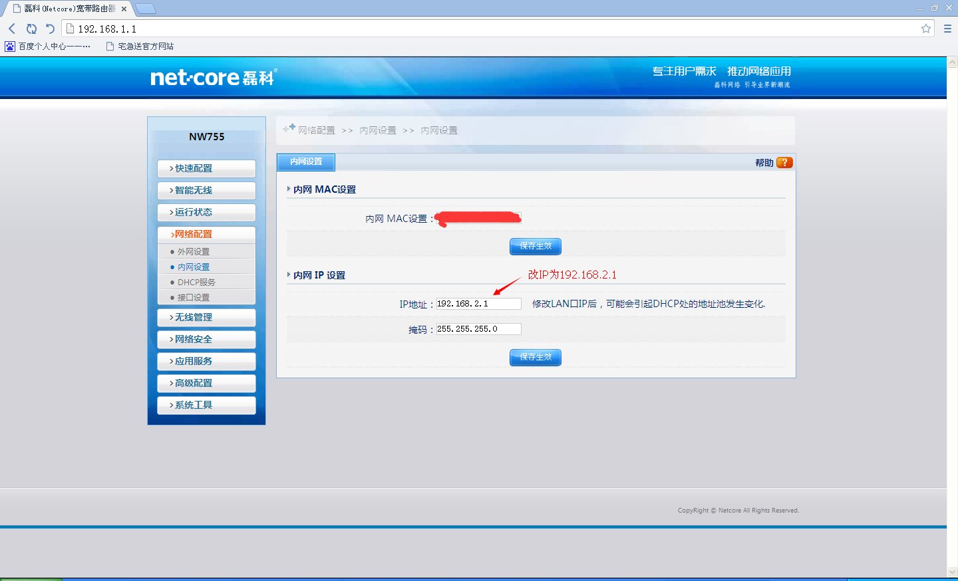Save the IP settings with 保存生效
The height and width of the screenshot is (581, 958).
(x=536, y=358)
